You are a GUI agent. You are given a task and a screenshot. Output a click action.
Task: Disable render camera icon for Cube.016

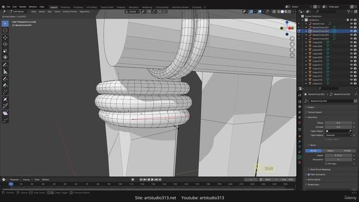(x=355, y=84)
